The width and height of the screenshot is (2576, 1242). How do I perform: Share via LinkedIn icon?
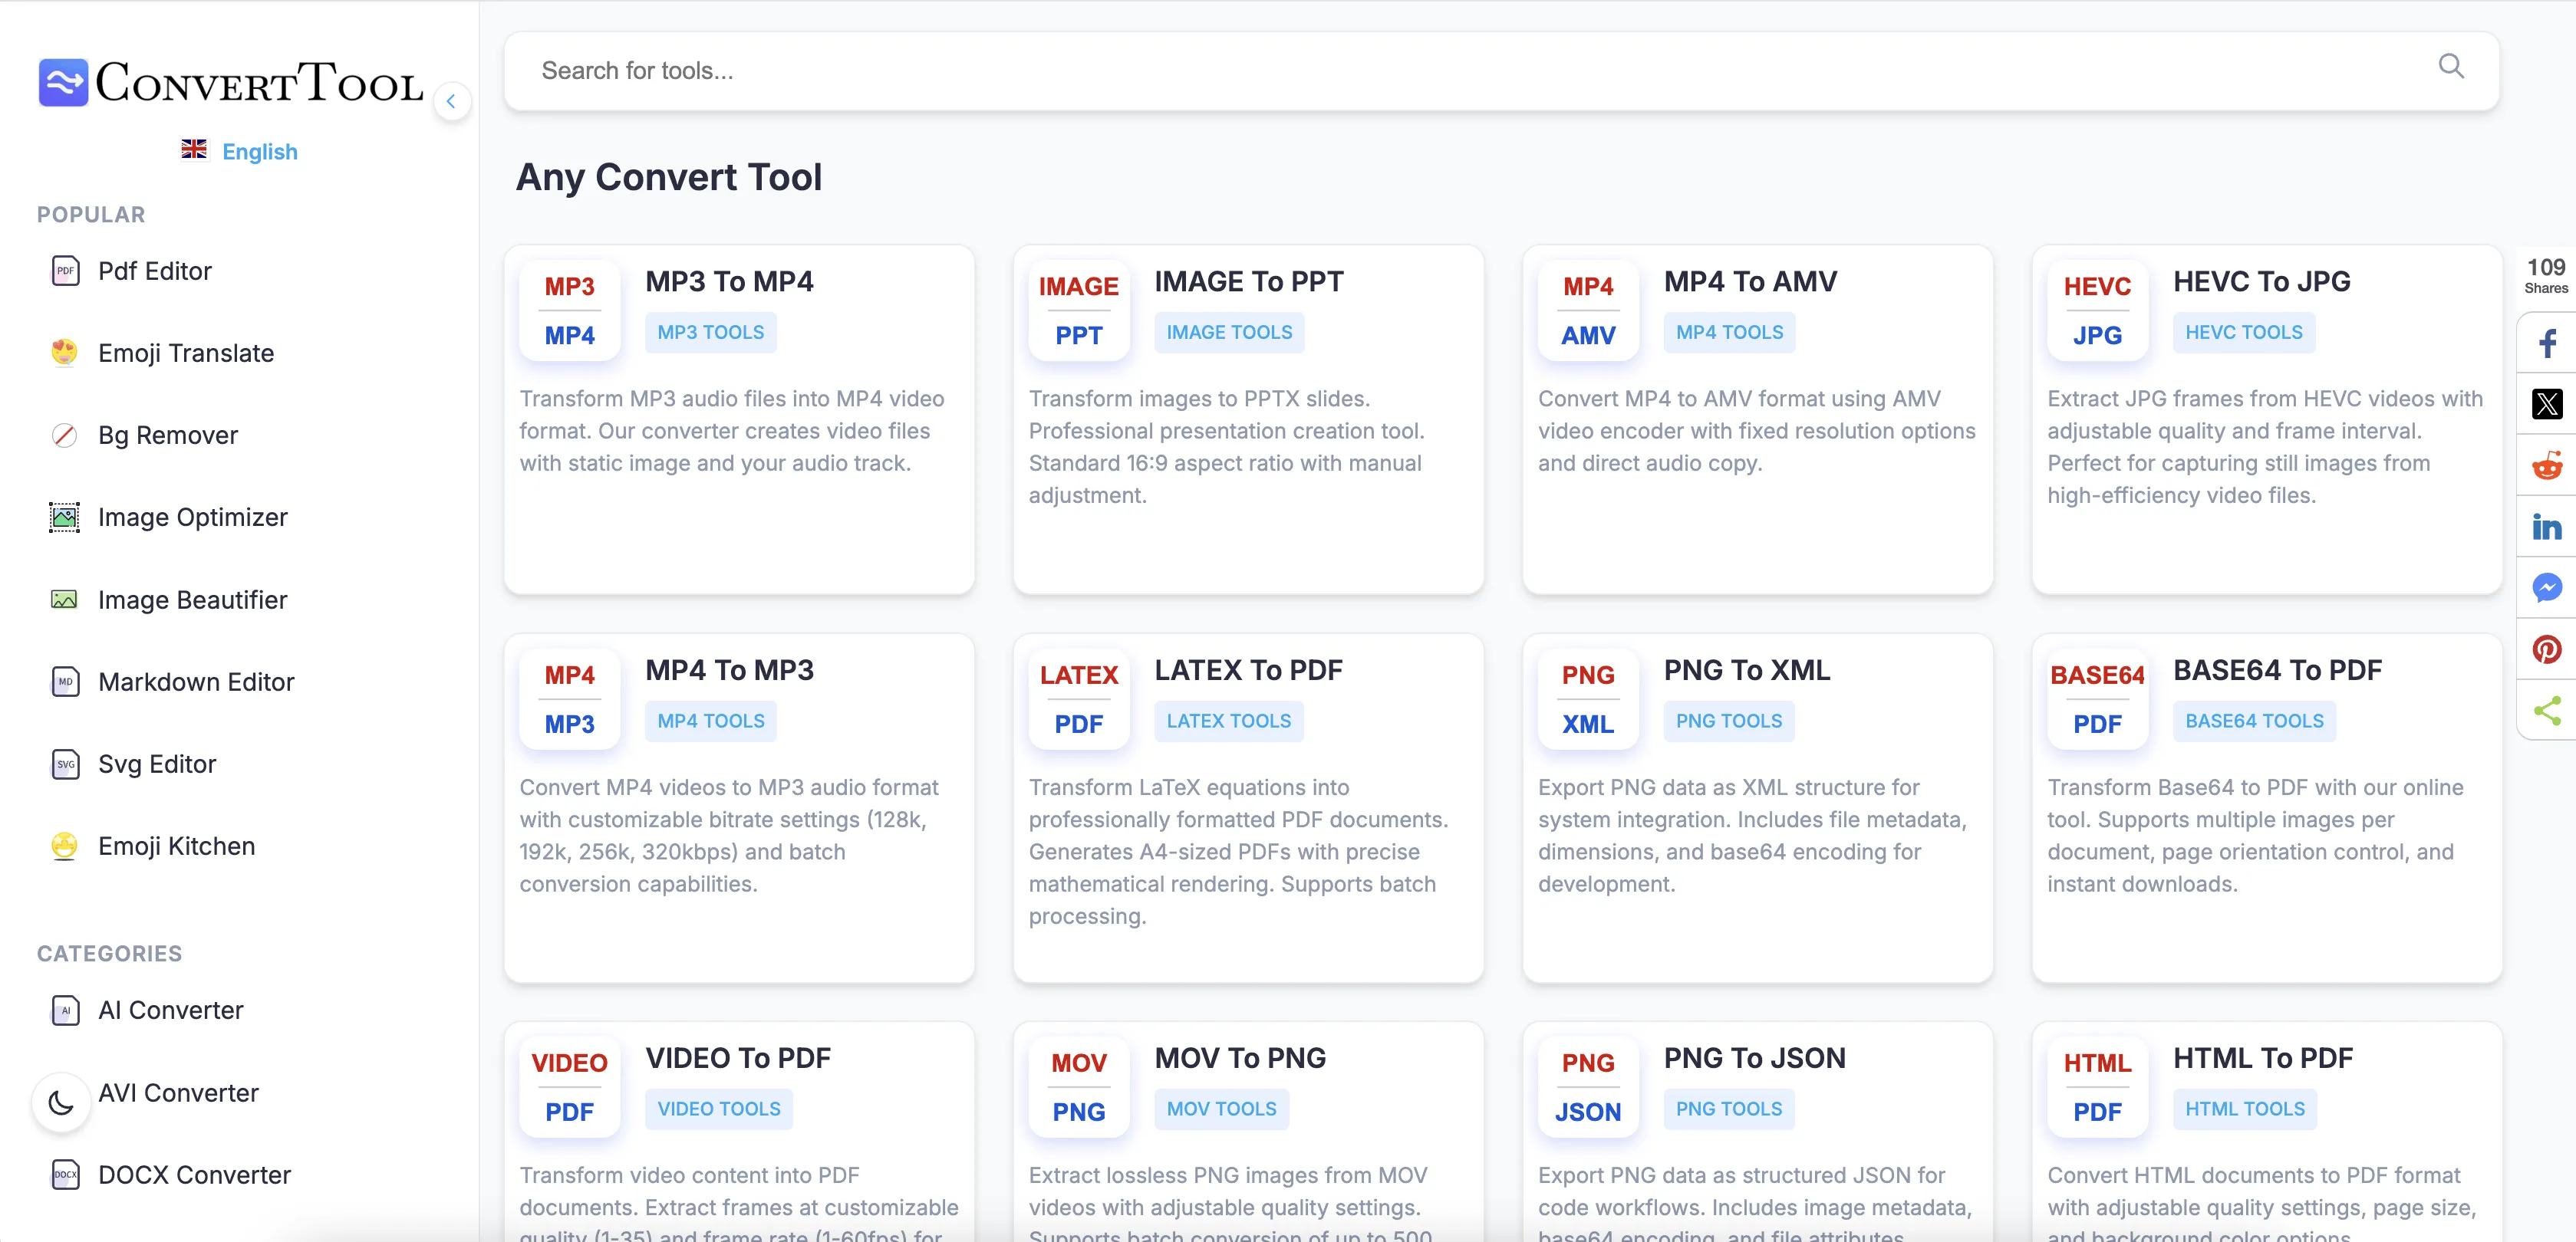[2546, 527]
